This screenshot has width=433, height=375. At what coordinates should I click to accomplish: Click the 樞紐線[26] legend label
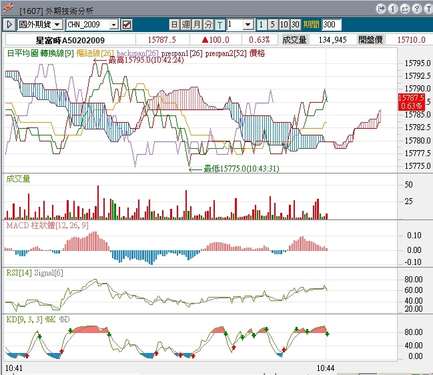[95, 53]
